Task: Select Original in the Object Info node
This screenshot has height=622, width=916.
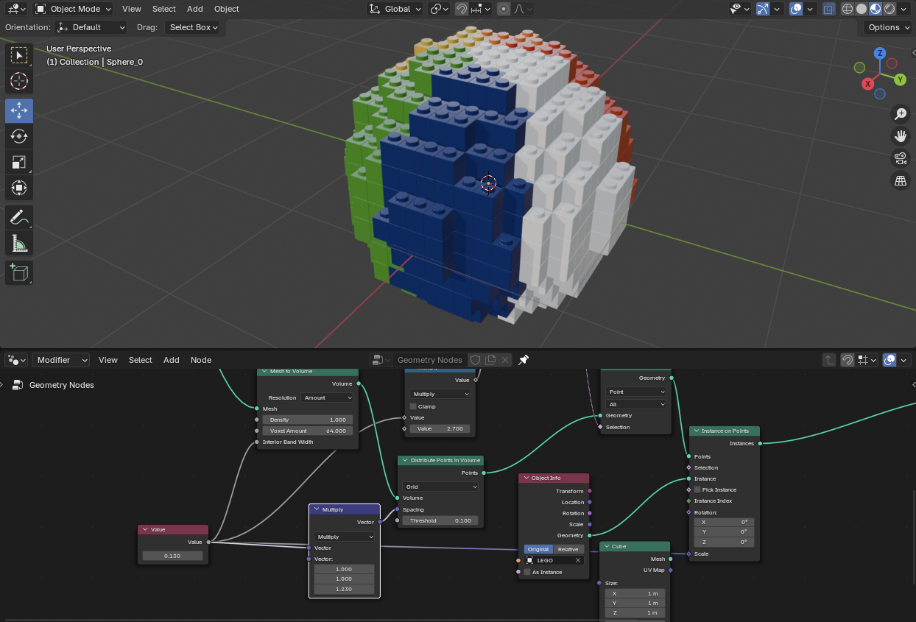Action: click(x=538, y=549)
